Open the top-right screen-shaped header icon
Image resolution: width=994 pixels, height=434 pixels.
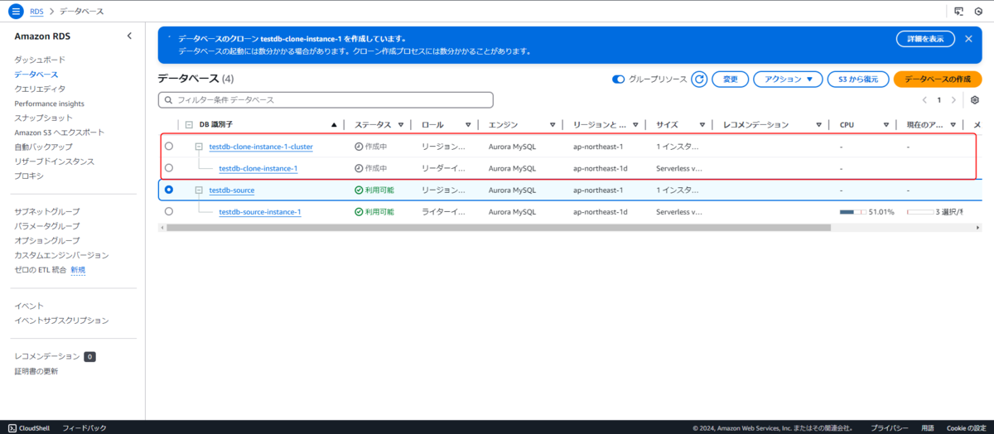click(x=958, y=11)
